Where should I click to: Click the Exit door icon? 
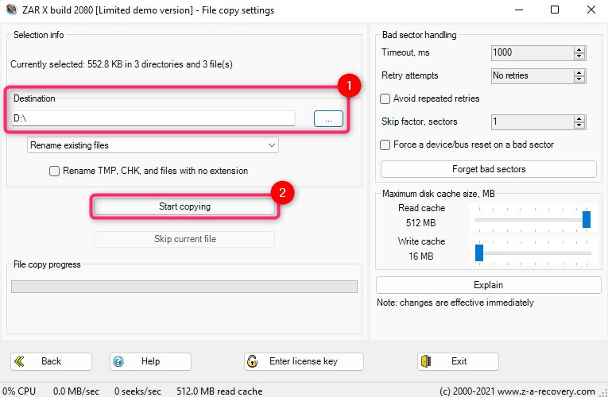[426, 361]
